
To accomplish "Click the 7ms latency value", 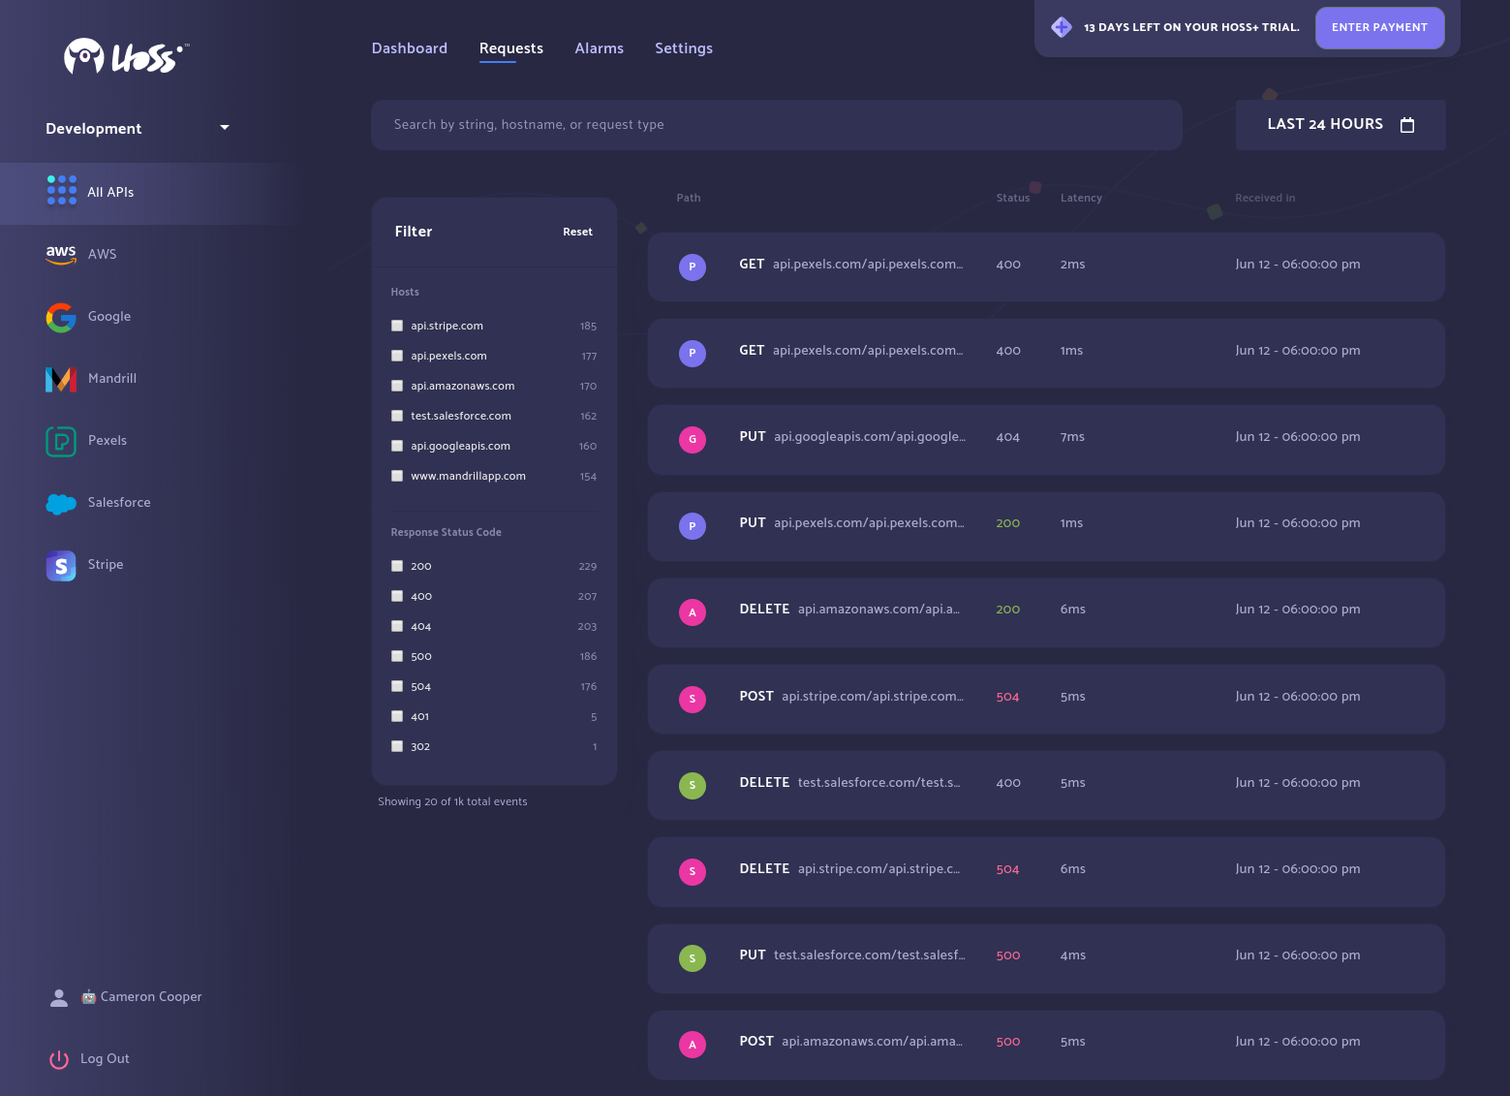I will click(x=1072, y=437).
